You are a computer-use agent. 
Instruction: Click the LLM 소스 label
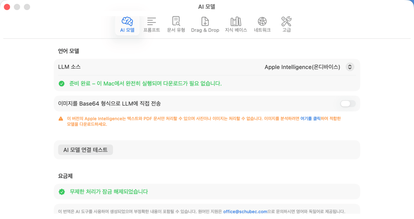[x=69, y=67]
